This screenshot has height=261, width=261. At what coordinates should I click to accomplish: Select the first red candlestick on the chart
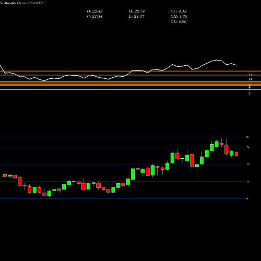[x=5, y=175]
